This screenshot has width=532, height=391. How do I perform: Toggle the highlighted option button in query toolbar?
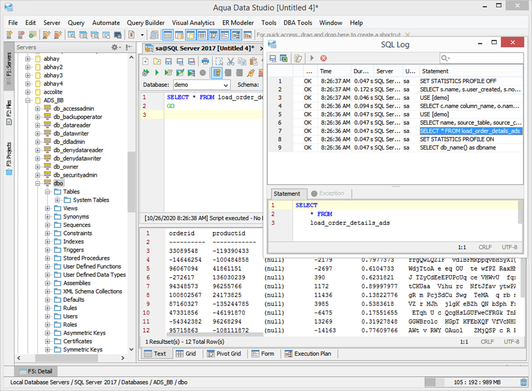(x=217, y=73)
